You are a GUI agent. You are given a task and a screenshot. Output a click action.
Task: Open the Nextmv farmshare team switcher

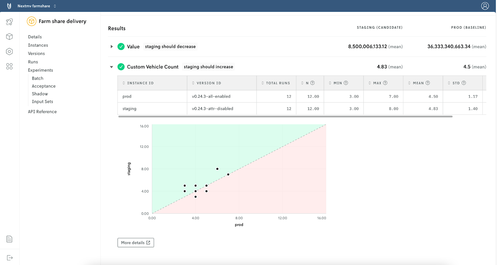point(37,6)
